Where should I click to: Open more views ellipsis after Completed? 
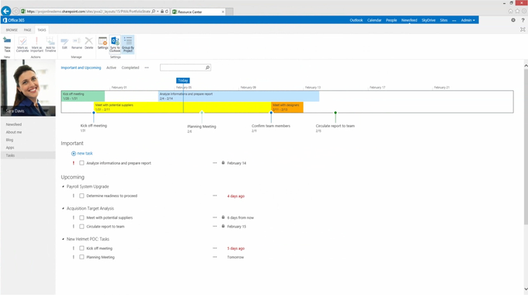147,68
